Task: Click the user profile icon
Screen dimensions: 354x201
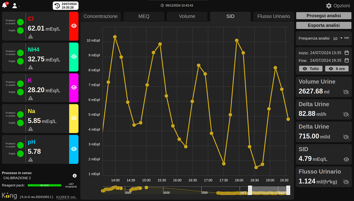Action: [14, 6]
